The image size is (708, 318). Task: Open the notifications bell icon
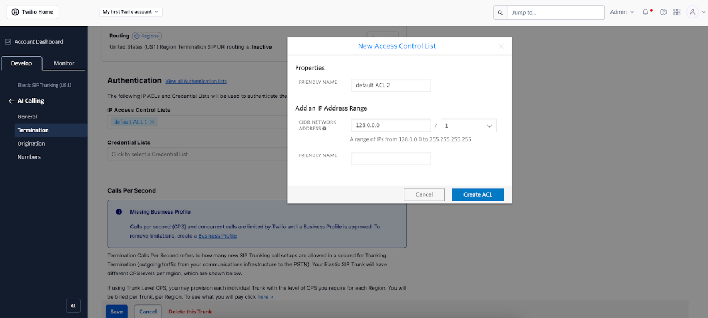click(646, 12)
